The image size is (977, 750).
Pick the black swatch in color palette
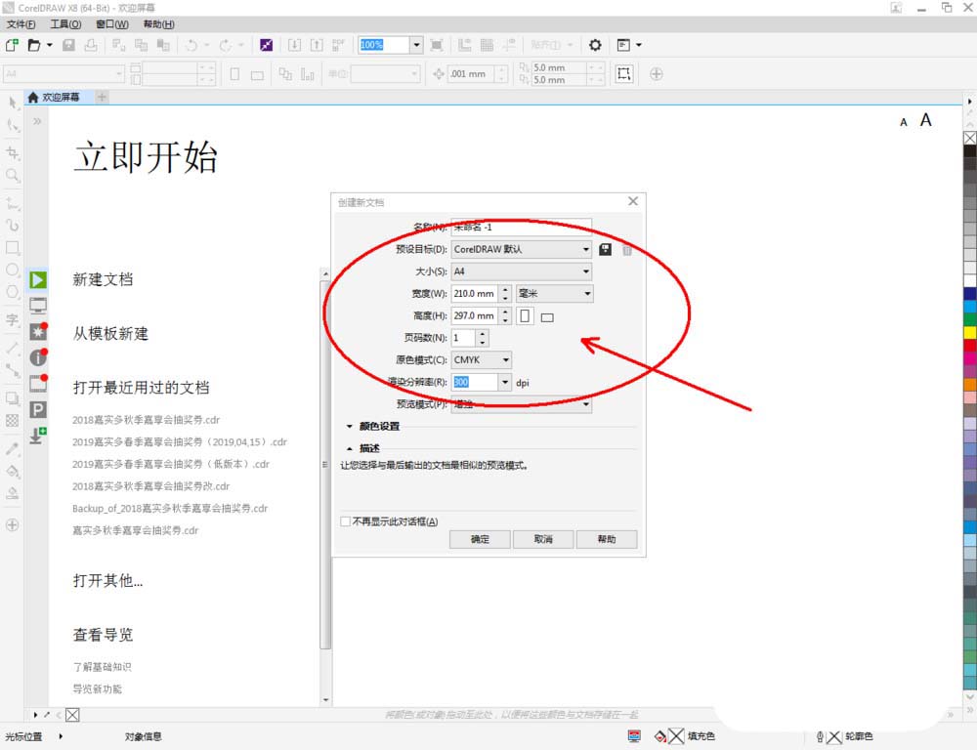click(970, 150)
